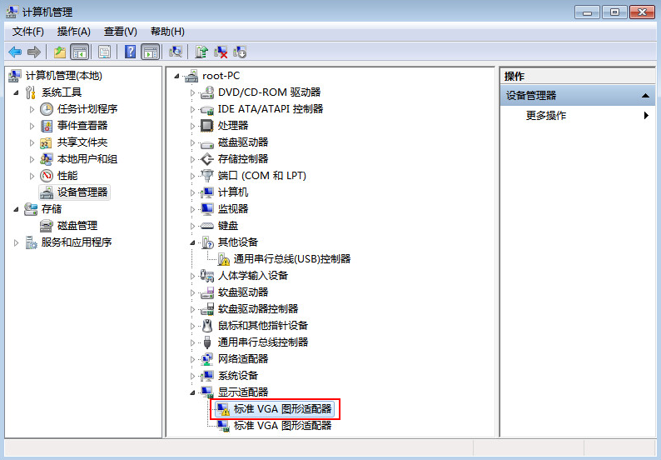Viewport: 661px width, 460px height.
Task: Expand the 共享文件夹 node
Action: pos(32,142)
